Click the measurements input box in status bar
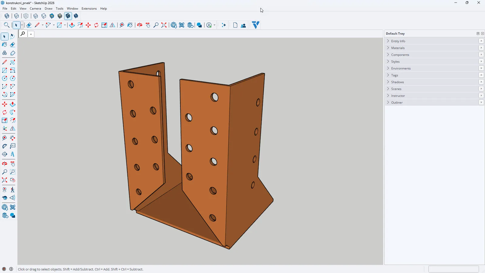This screenshot has width=485, height=273. point(453,269)
